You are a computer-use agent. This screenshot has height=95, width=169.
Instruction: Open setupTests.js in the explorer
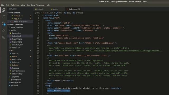17,74
